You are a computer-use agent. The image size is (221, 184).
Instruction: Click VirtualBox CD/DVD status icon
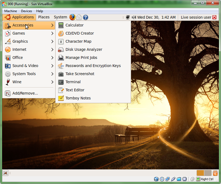coord(162,179)
